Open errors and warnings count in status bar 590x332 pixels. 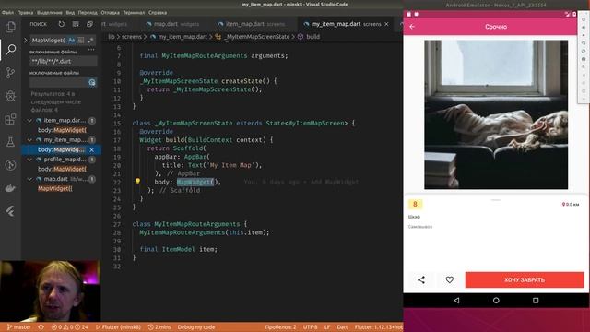point(70,327)
